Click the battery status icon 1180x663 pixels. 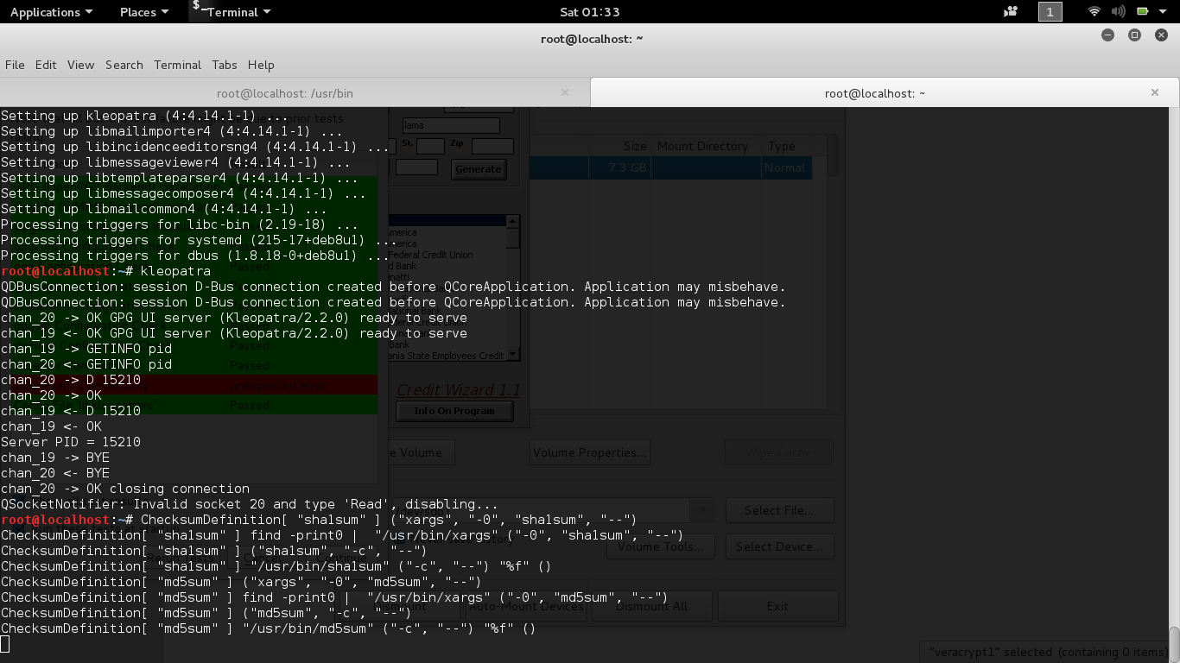pyautogui.click(x=1142, y=11)
